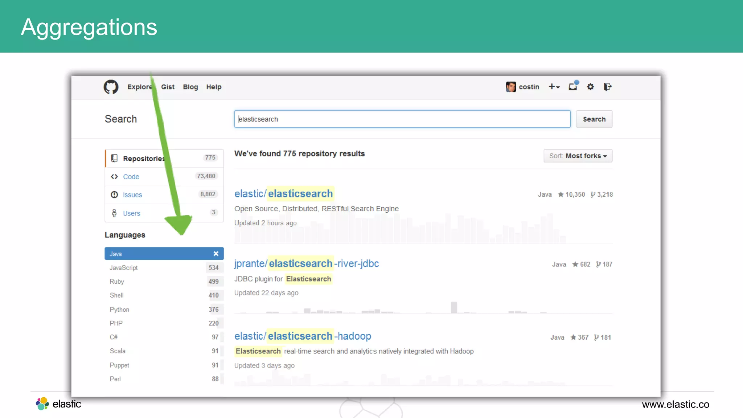
Task: Open the Explore menu
Action: tap(140, 87)
